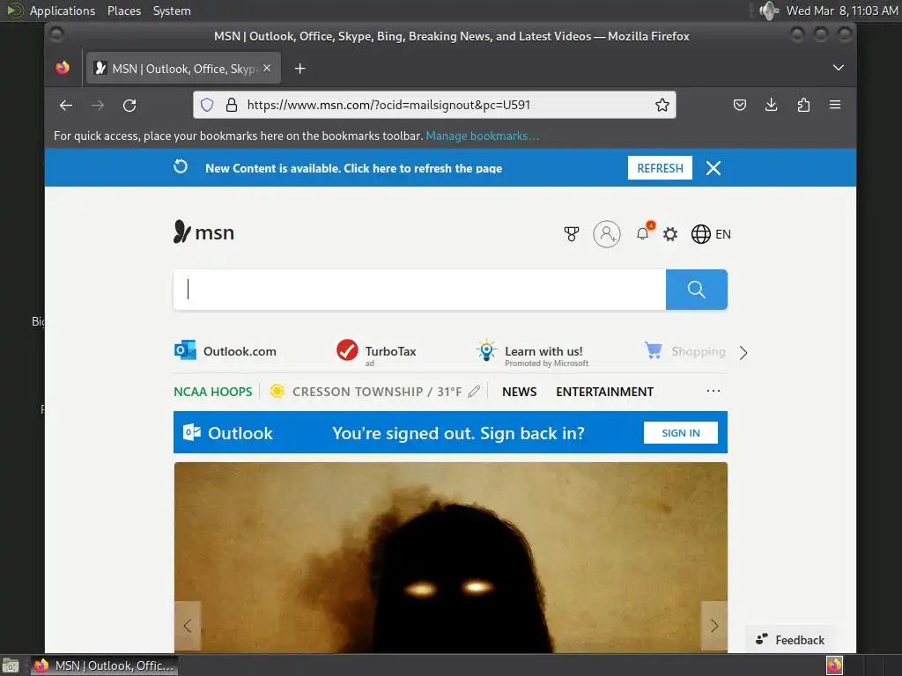
Task: Open the Manage bookmarks link
Action: click(x=482, y=136)
